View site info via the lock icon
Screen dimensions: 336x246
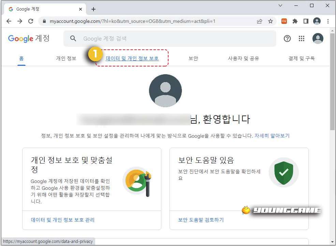click(44, 21)
